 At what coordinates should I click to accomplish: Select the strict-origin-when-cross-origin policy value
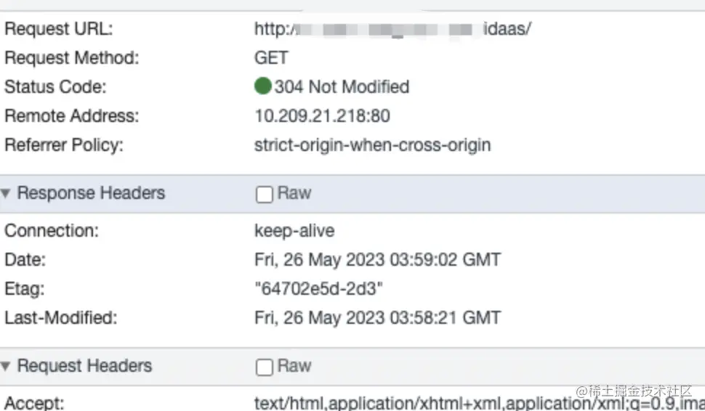pos(372,145)
